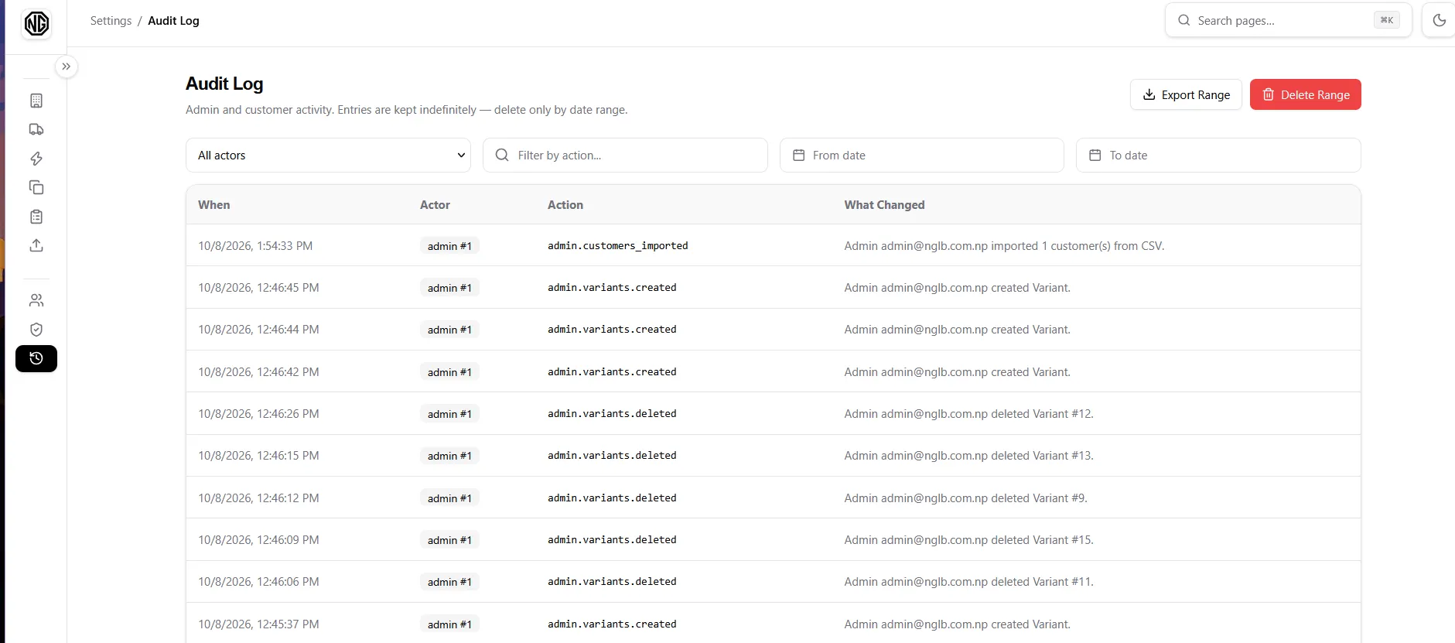Viewport: 1455px width, 643px height.
Task: Click timestamp 10/8/2026, 12:46:45 PM
Action: click(258, 287)
